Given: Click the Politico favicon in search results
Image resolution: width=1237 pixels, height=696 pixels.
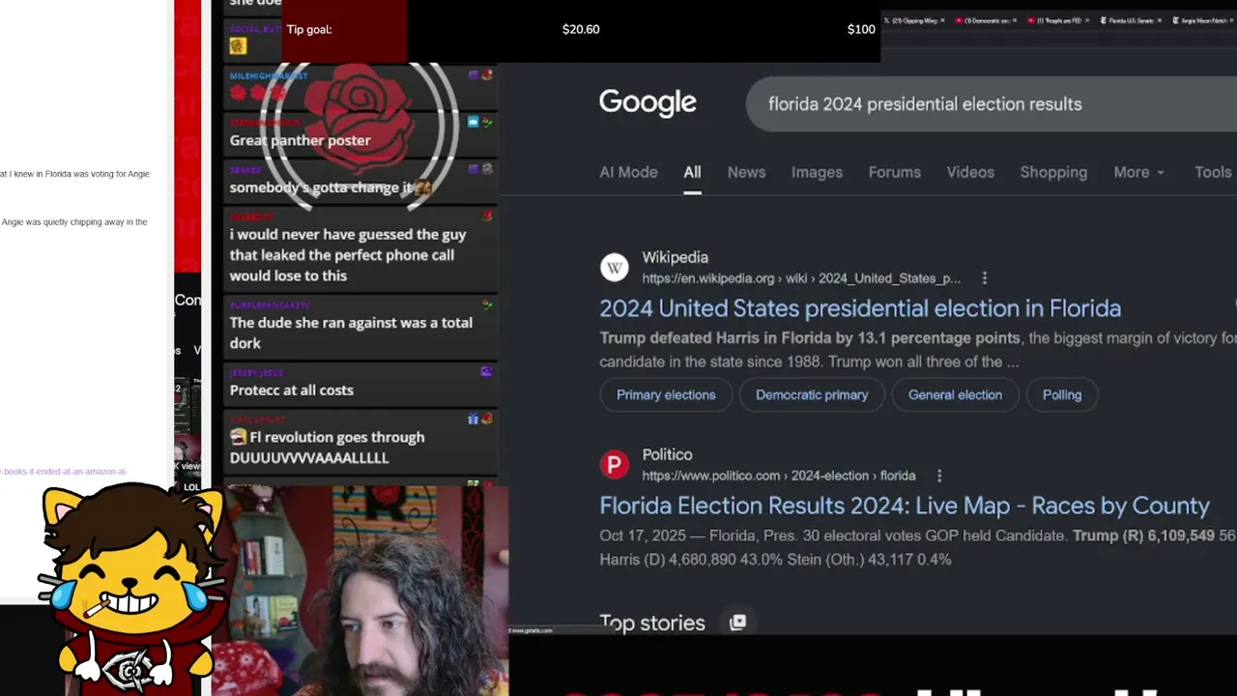Looking at the screenshot, I should point(614,465).
